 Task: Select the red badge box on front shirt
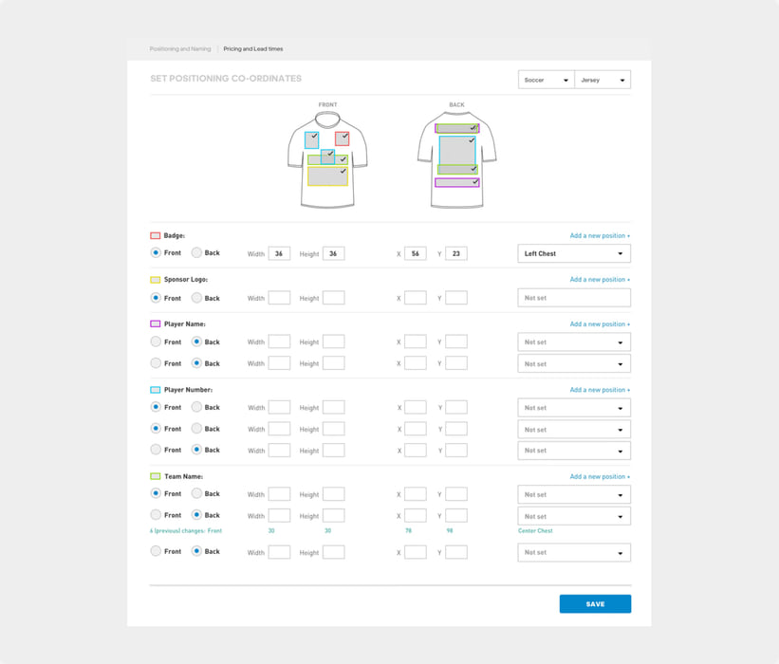click(342, 138)
